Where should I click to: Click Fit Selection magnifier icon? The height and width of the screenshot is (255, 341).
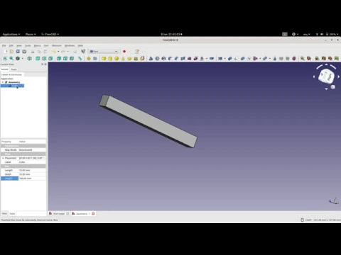(11, 58)
